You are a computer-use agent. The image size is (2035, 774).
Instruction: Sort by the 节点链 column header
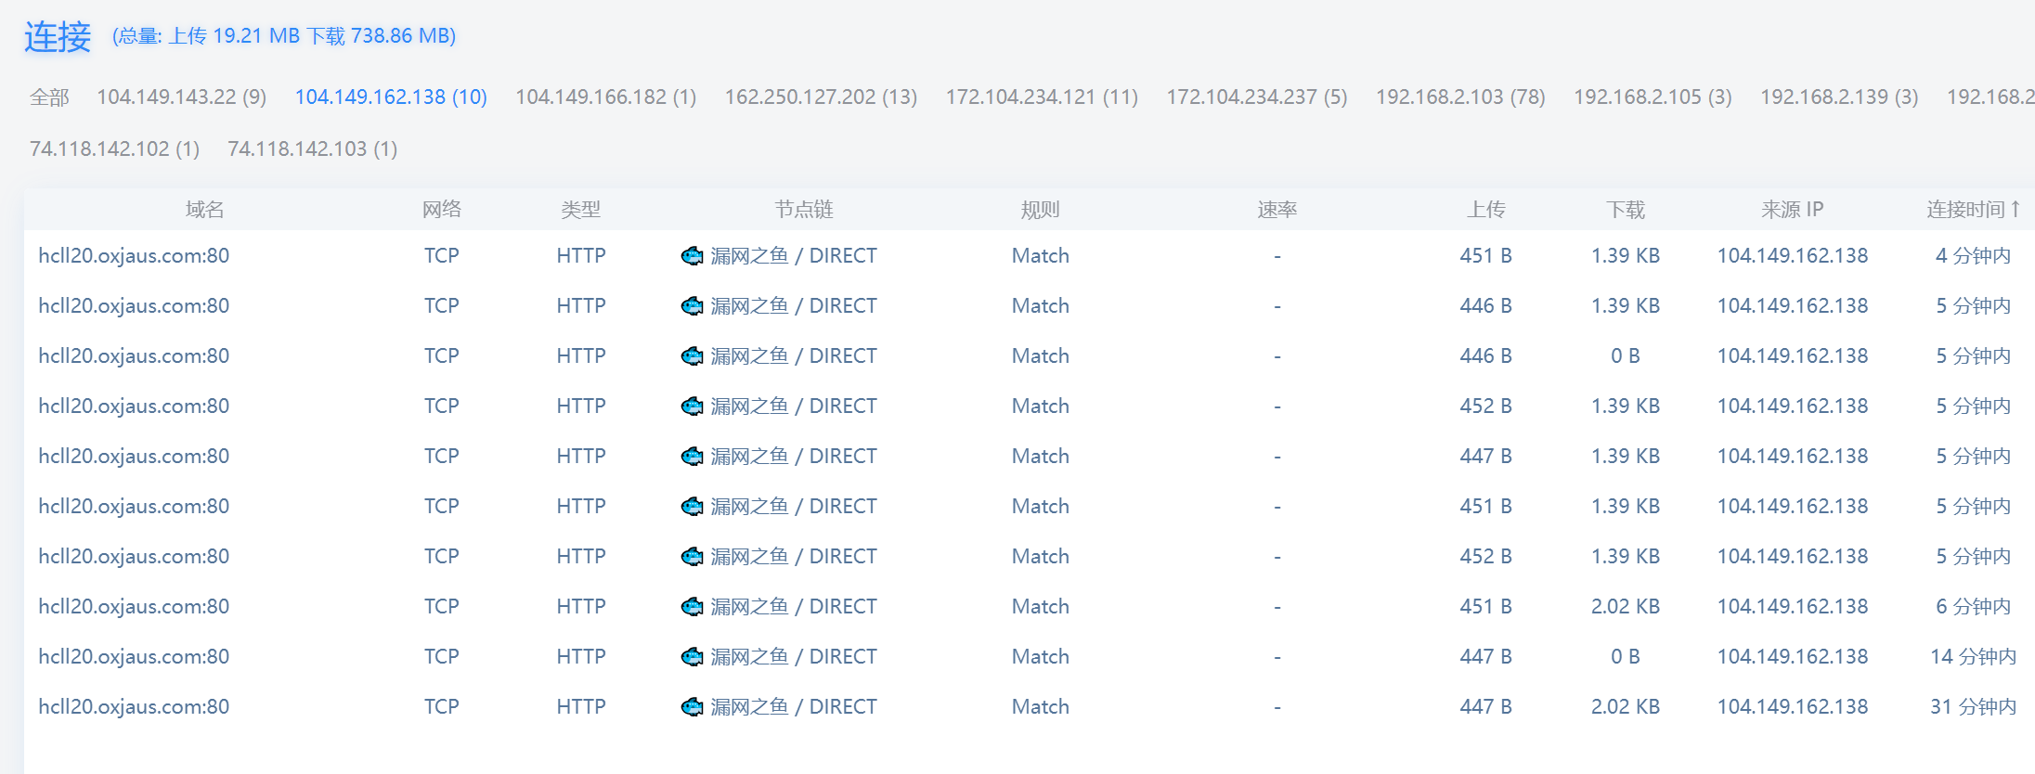(804, 210)
